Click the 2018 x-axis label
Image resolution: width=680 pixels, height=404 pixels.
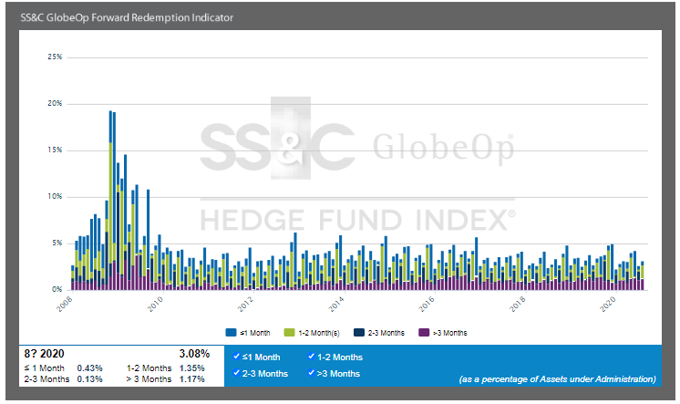point(518,305)
